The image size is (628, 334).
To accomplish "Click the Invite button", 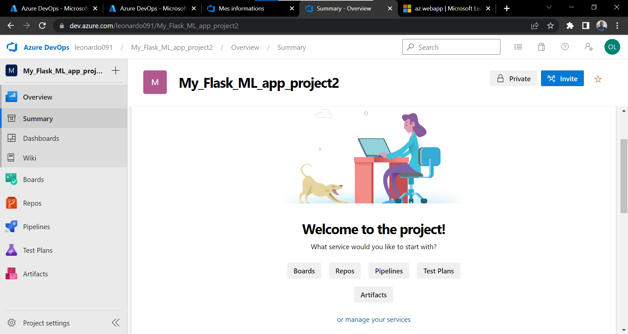I will (x=562, y=78).
